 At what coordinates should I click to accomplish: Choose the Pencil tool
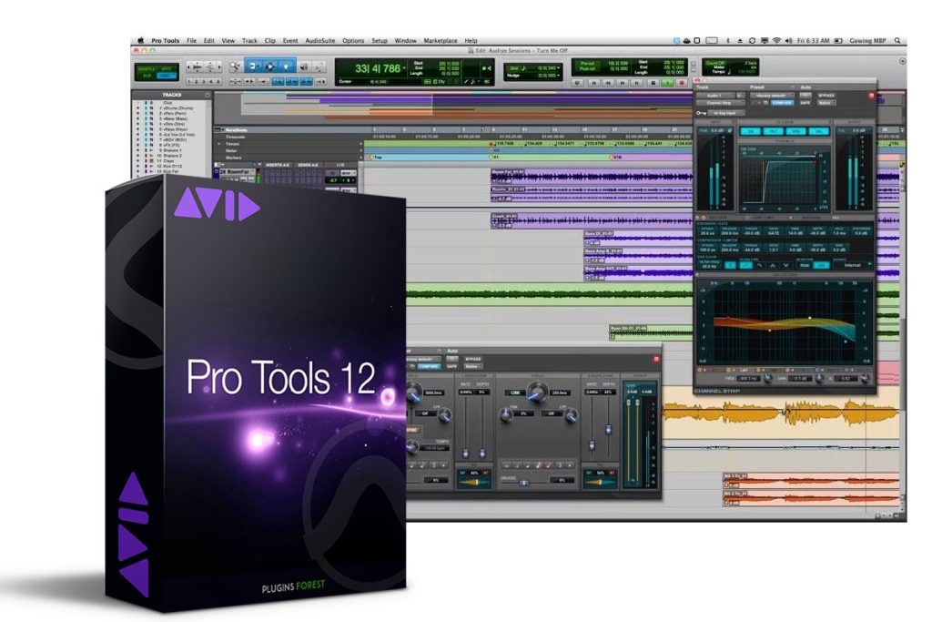pos(319,66)
